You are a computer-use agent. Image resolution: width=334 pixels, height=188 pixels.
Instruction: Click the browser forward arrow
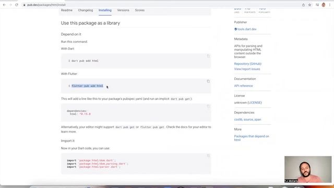pyautogui.click(x=10, y=5)
